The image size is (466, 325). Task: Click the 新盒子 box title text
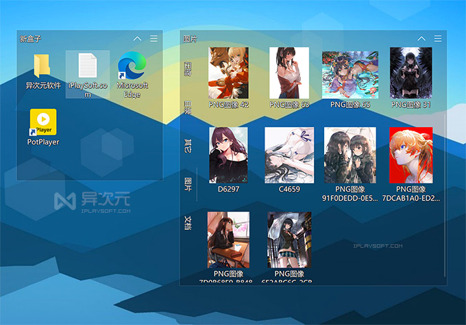pyautogui.click(x=30, y=39)
